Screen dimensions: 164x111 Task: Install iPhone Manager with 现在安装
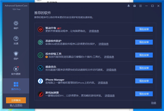(144, 81)
